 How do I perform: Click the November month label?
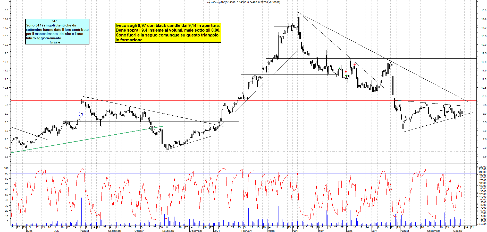168,231
